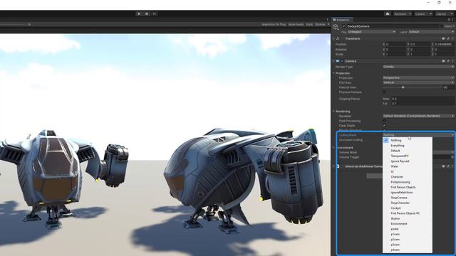Open the cloud services icon

coord(388,14)
